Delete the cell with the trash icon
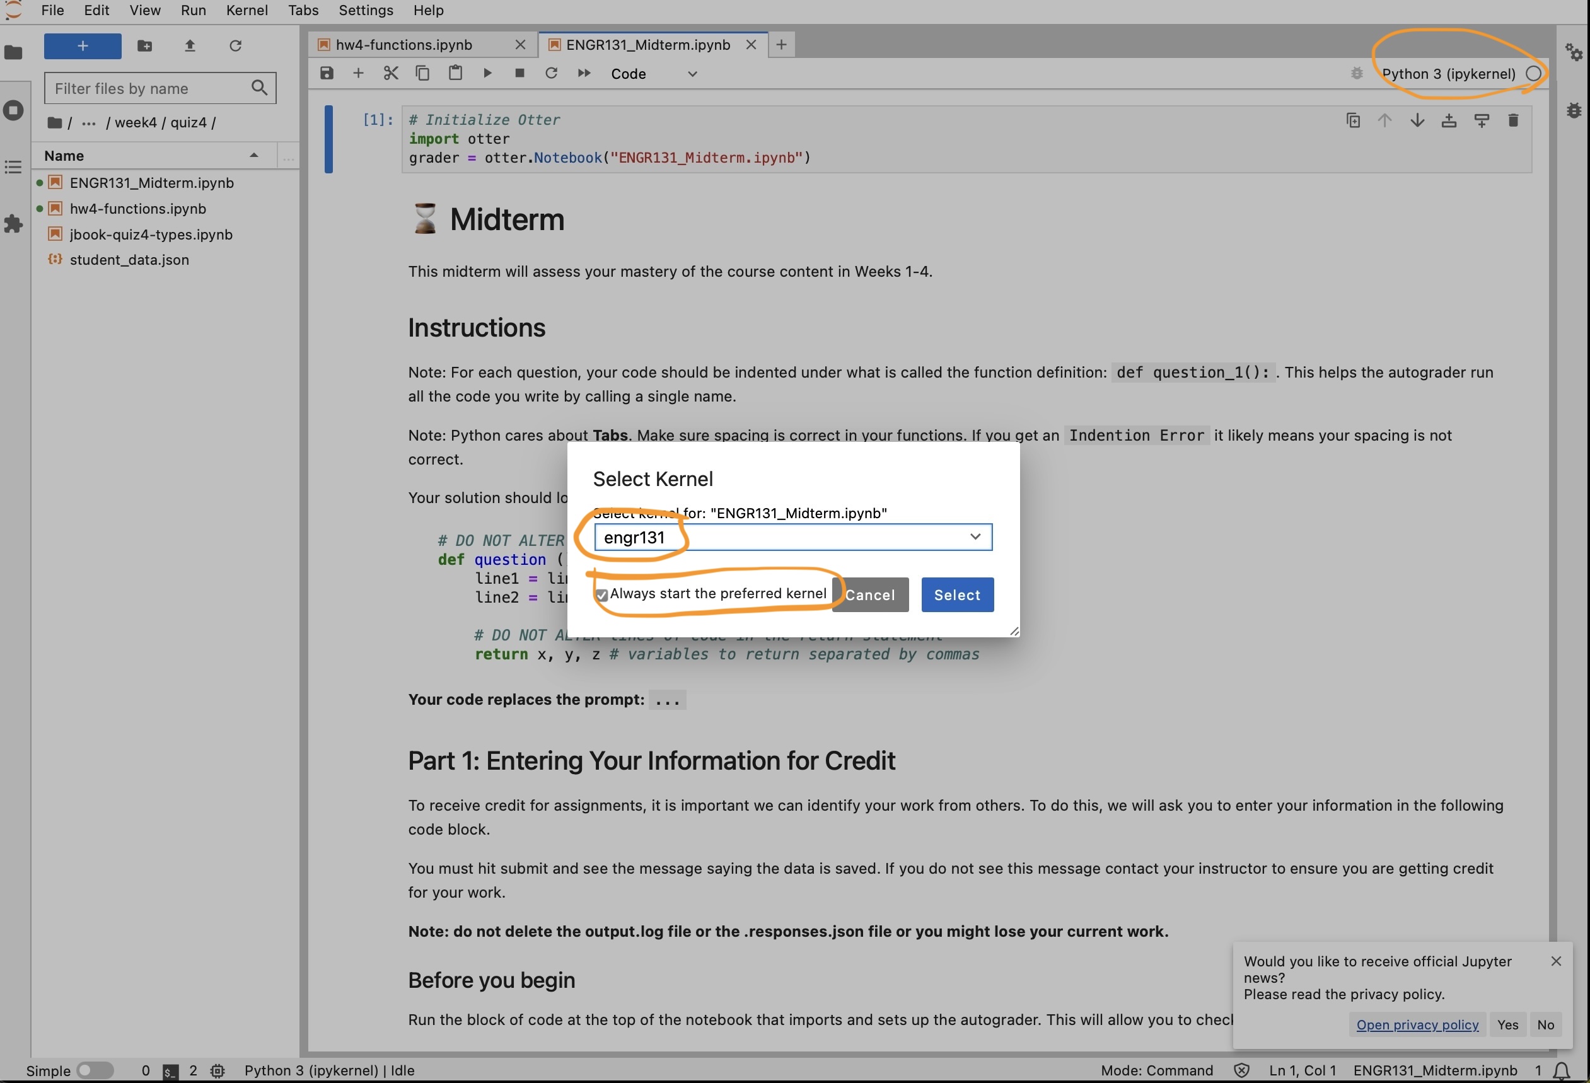This screenshot has height=1083, width=1590. [x=1513, y=121]
